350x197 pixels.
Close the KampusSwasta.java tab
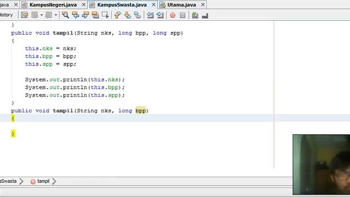pos(154,4)
